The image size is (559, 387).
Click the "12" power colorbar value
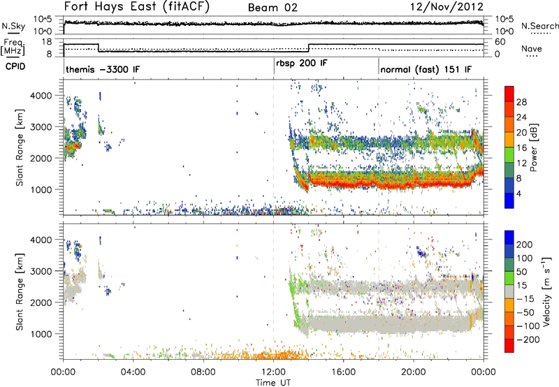[521, 163]
